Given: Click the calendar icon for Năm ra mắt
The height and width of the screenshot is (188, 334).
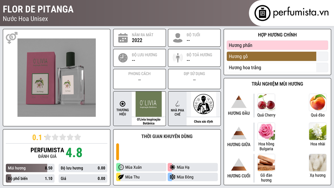Looking at the screenshot, I should pos(123,38).
